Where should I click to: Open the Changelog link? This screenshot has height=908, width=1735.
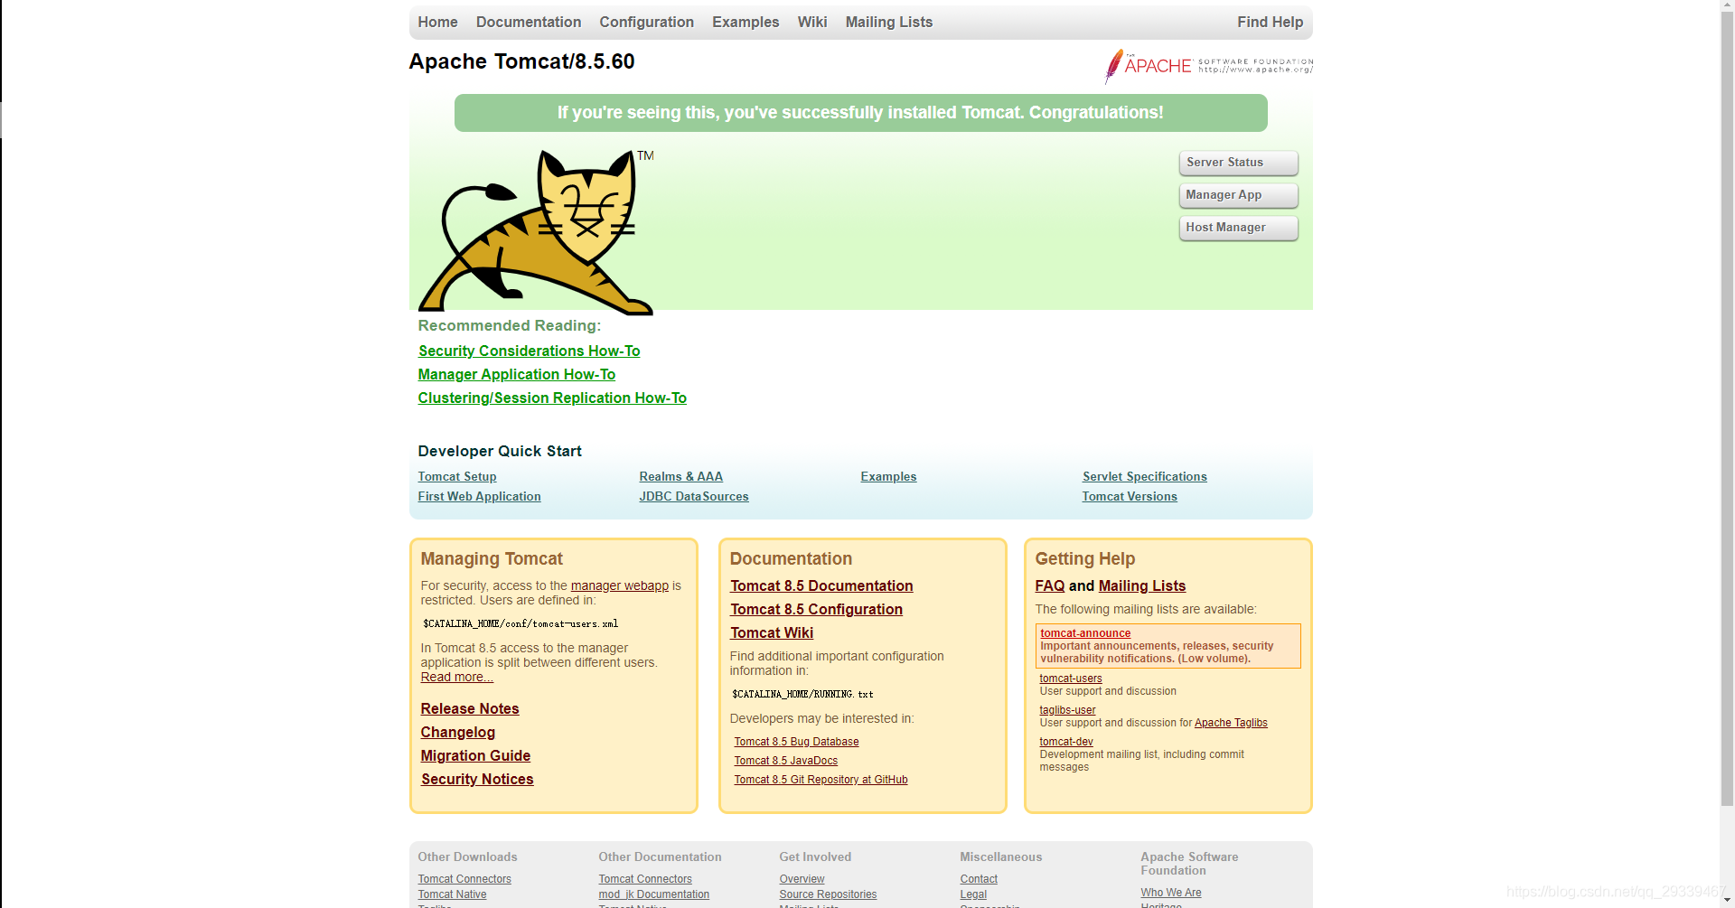pyautogui.click(x=458, y=732)
